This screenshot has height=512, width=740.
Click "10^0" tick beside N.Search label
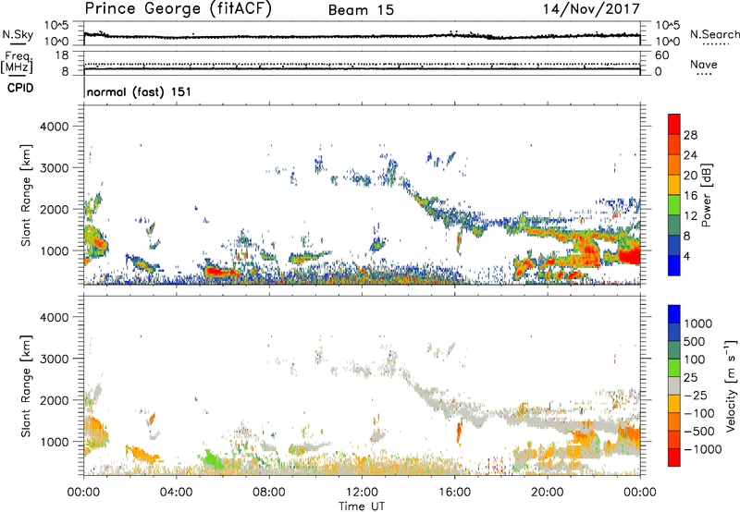(667, 42)
